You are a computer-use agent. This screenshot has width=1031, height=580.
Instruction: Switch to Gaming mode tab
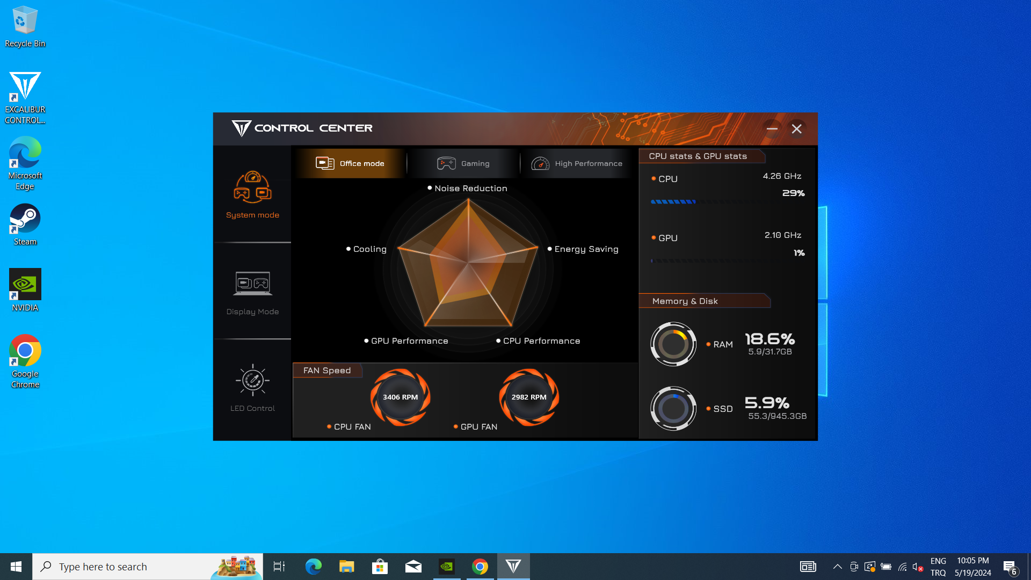[463, 163]
